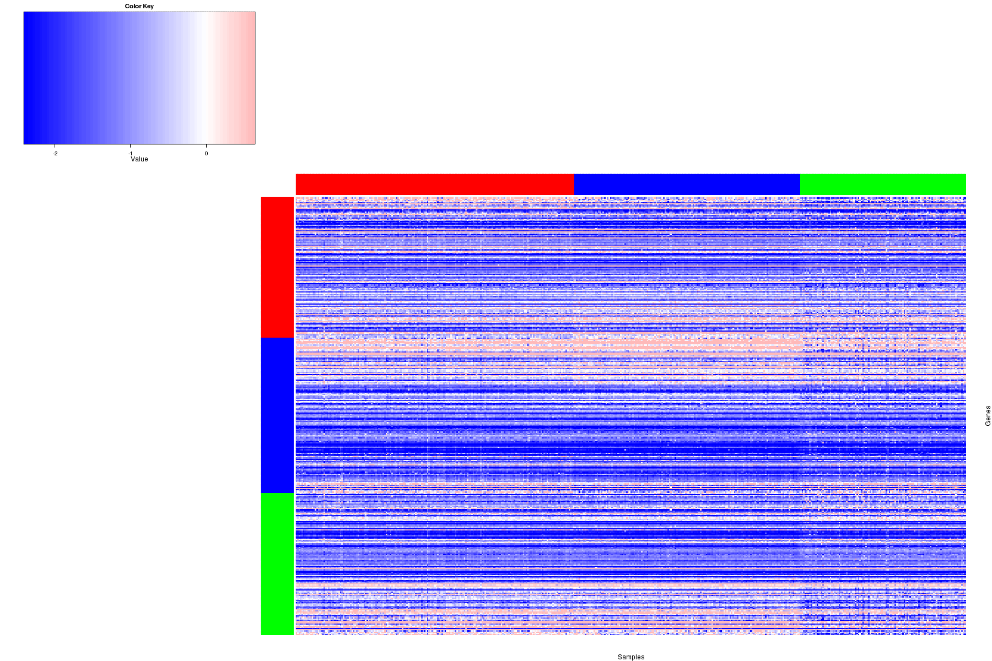Click the "0" tick label on the color key
The image size is (992, 661).
pyautogui.click(x=206, y=153)
